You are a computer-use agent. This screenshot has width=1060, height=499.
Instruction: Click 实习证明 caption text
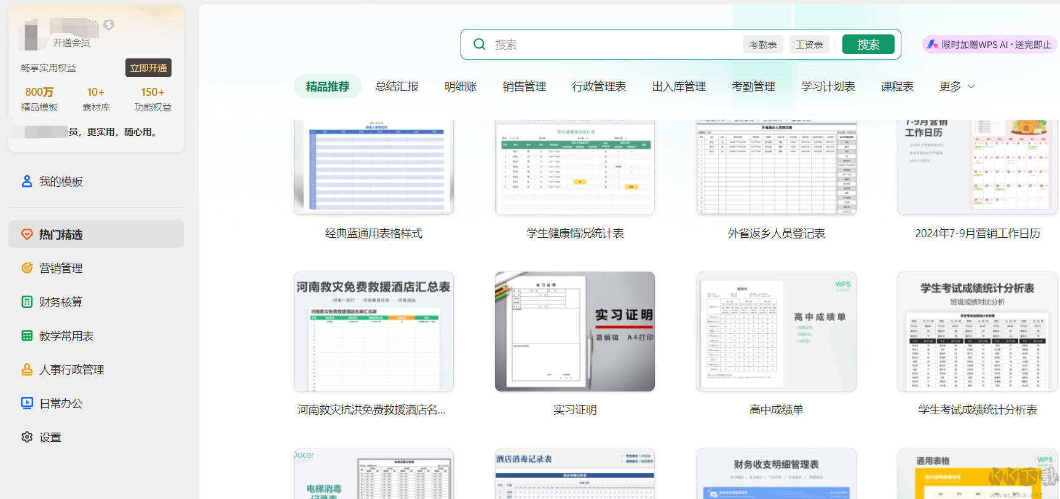575,410
